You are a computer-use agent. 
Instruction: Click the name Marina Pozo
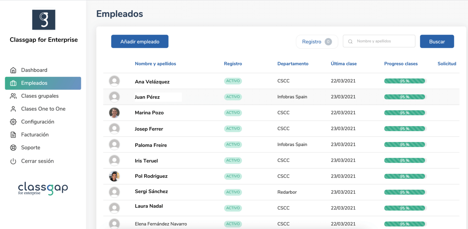149,113
